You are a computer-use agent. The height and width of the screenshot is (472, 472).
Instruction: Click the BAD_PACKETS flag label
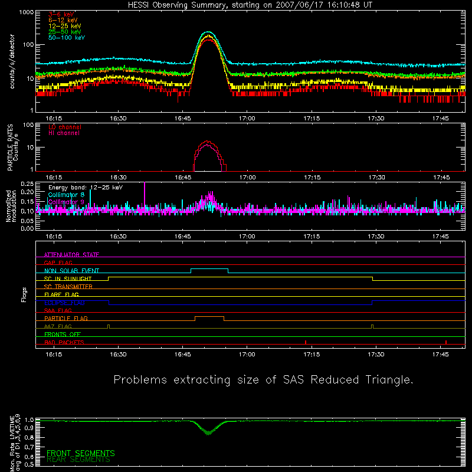tap(64, 342)
